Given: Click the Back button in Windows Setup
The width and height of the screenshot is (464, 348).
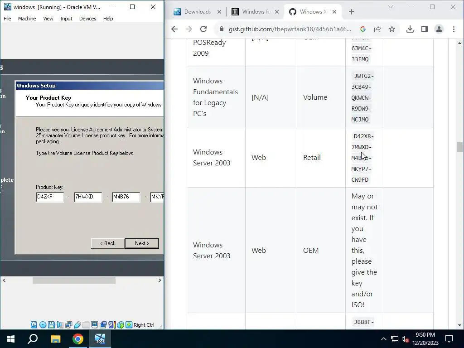Looking at the screenshot, I should [108, 243].
